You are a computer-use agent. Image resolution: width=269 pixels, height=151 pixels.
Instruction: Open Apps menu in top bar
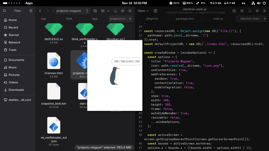(x=29, y=3)
